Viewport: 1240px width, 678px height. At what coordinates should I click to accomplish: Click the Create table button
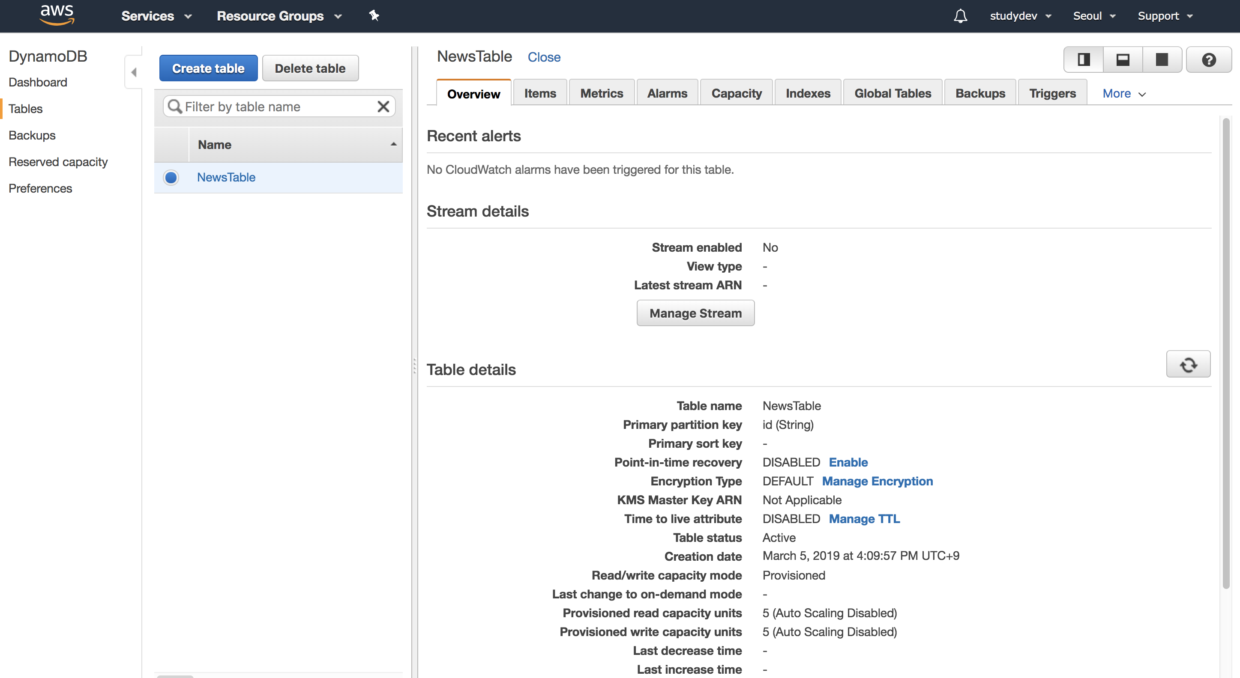[x=208, y=68]
